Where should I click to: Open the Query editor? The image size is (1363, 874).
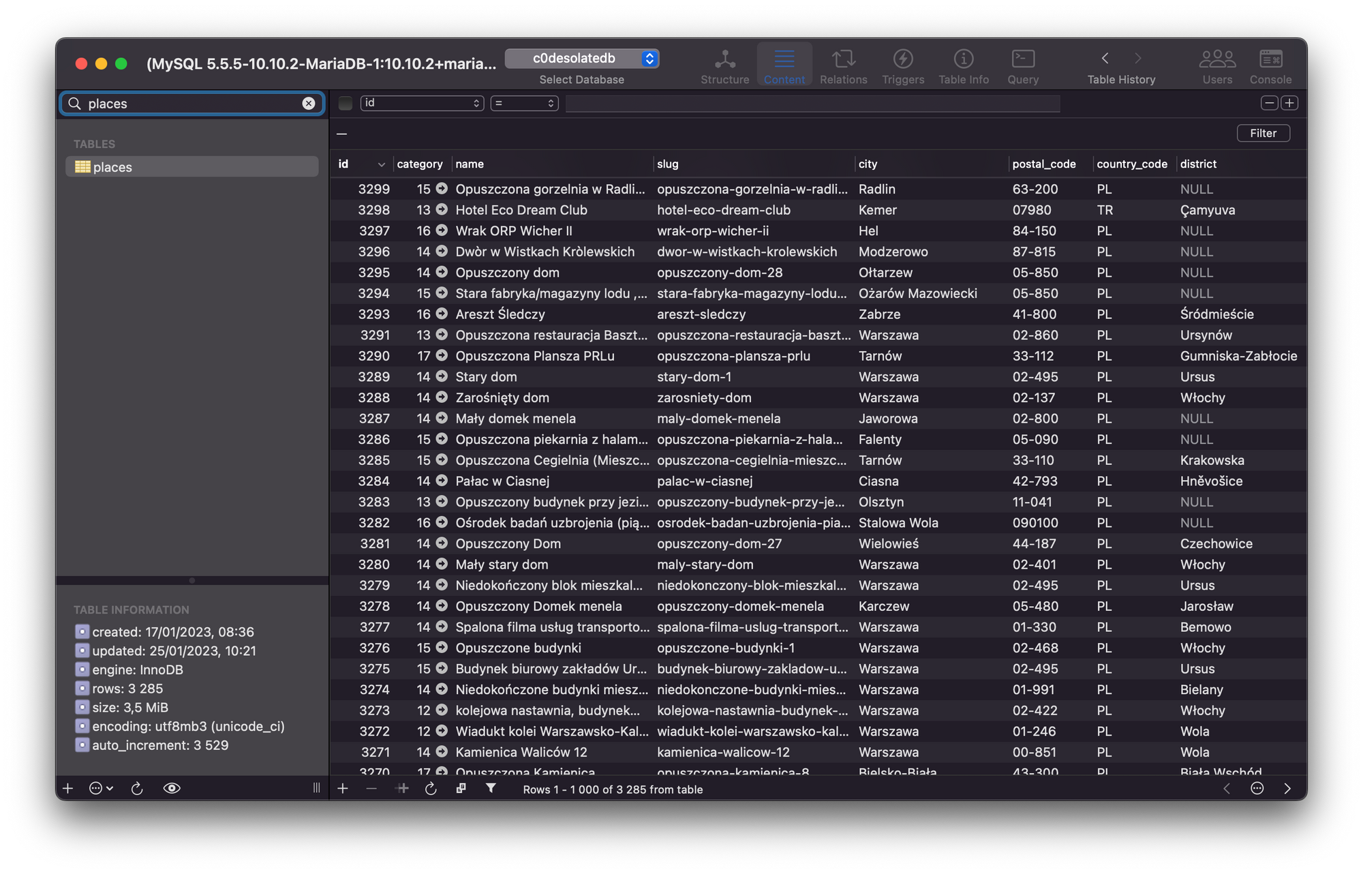pyautogui.click(x=1023, y=66)
